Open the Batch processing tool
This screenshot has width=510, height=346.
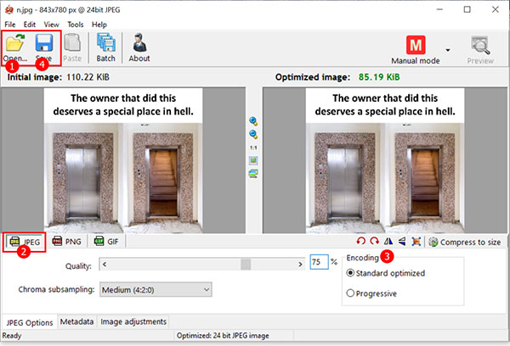click(x=105, y=47)
